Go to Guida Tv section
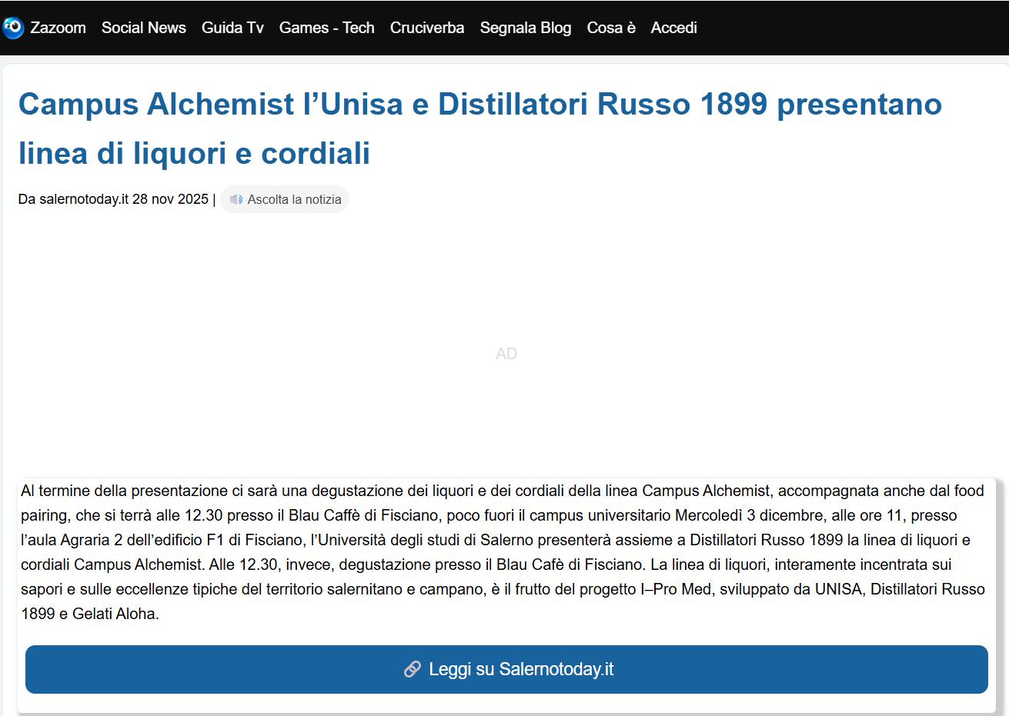 coord(232,28)
